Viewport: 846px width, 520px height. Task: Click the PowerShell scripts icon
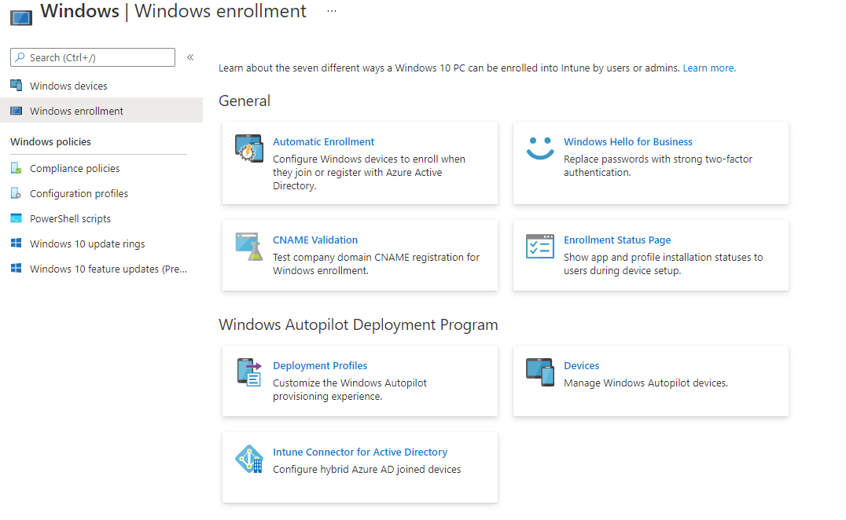17,218
